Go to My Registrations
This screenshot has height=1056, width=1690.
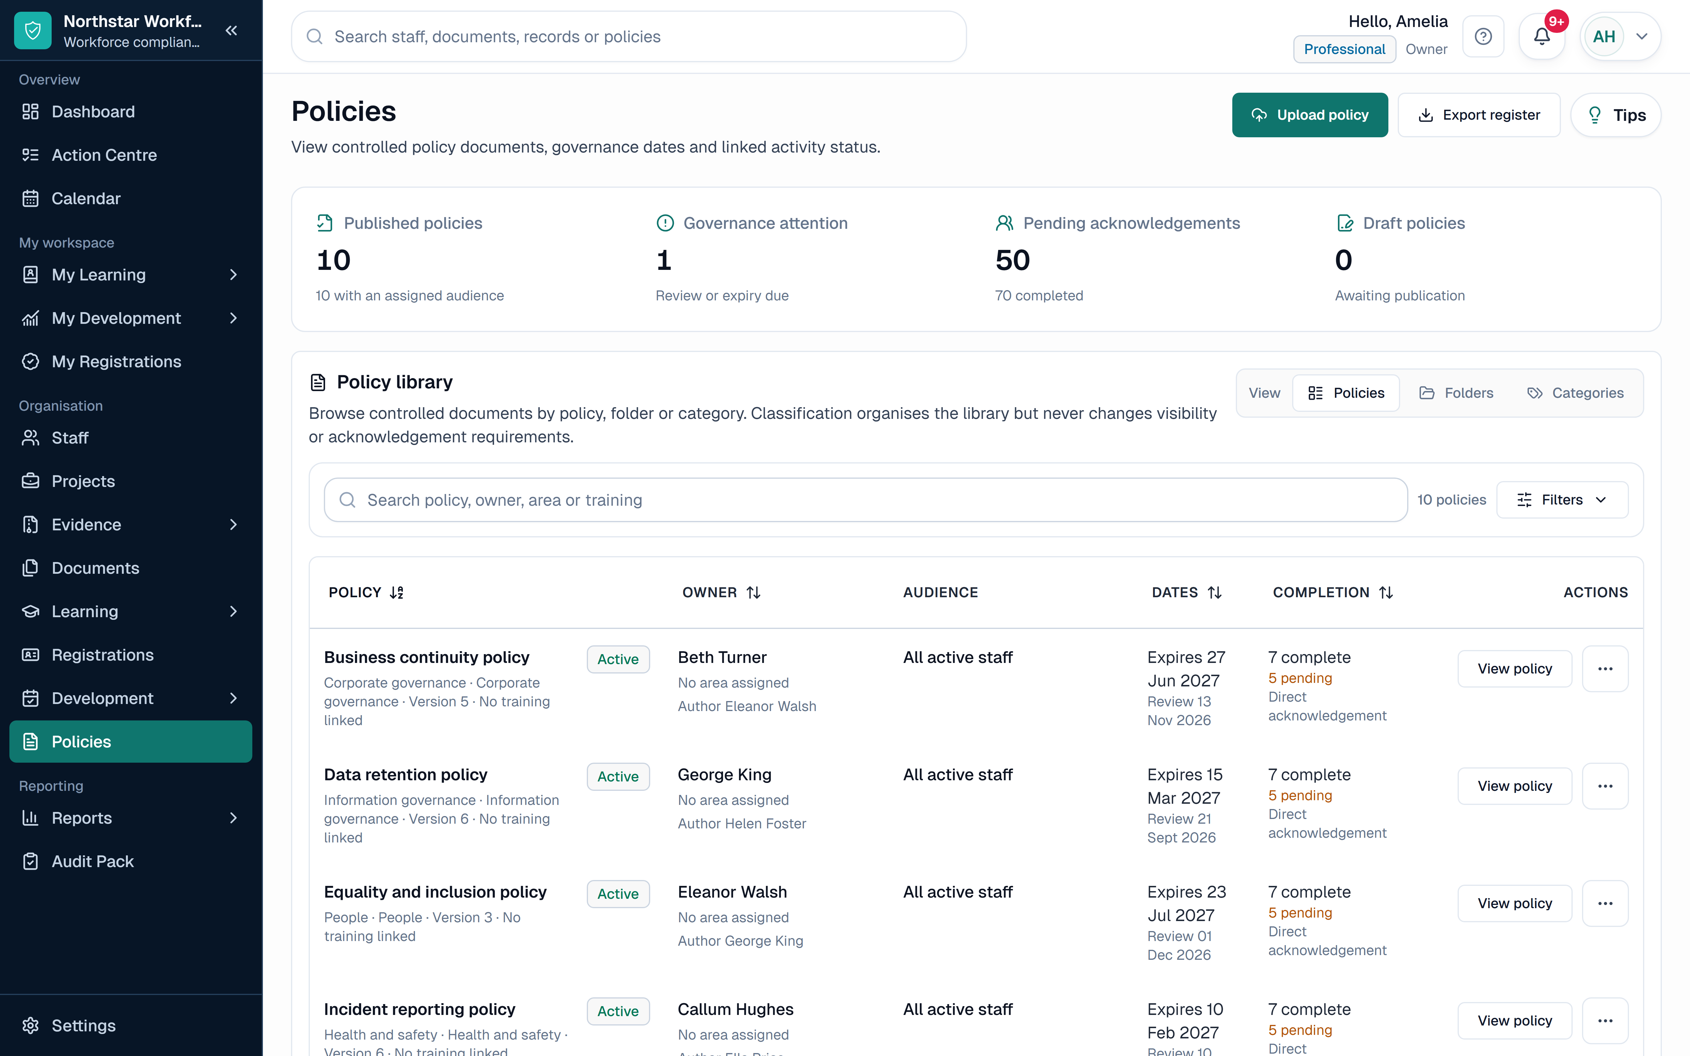coord(131,361)
